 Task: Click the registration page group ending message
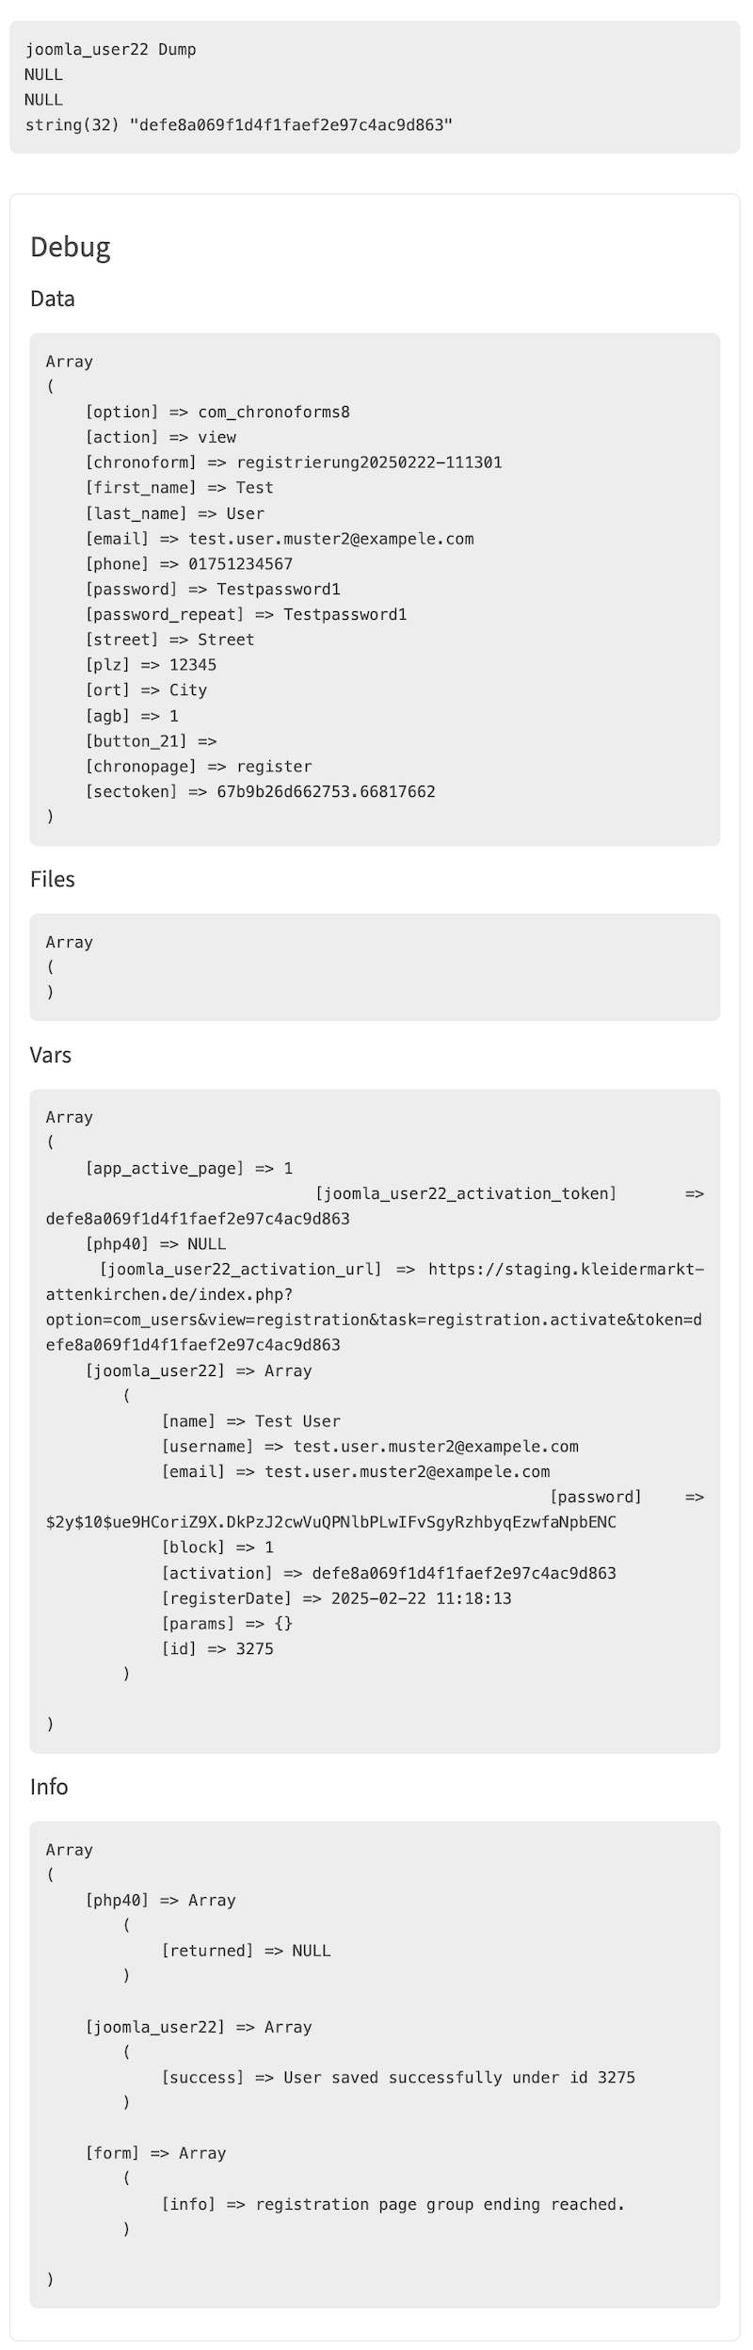pyautogui.click(x=441, y=2204)
